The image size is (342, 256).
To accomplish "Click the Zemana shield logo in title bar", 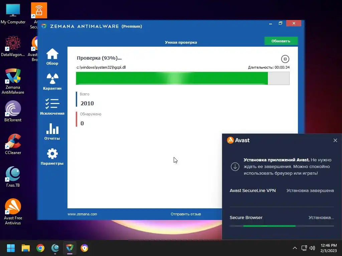I will pos(44,26).
